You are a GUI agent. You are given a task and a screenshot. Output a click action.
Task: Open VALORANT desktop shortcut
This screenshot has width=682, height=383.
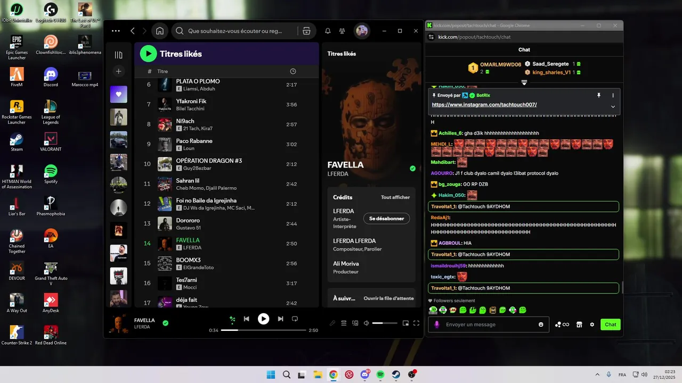point(51,142)
